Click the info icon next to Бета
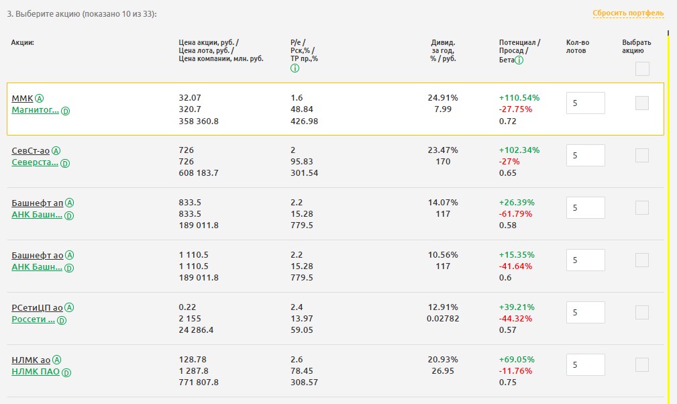677x404 pixels. coord(519,60)
